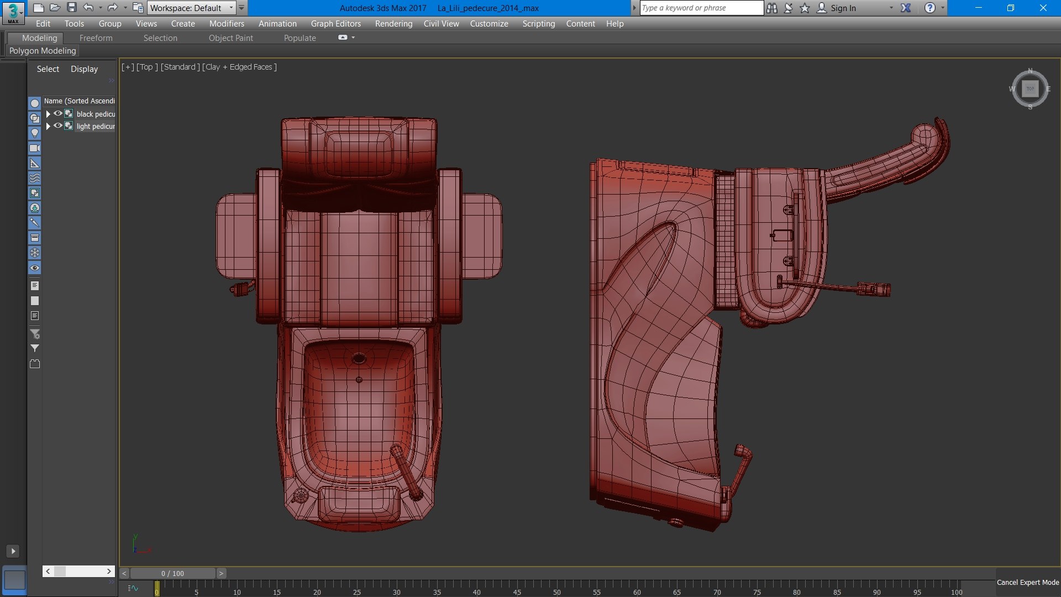The width and height of the screenshot is (1061, 597).
Task: Toggle Display Bones filter icon
Action: [x=35, y=223]
